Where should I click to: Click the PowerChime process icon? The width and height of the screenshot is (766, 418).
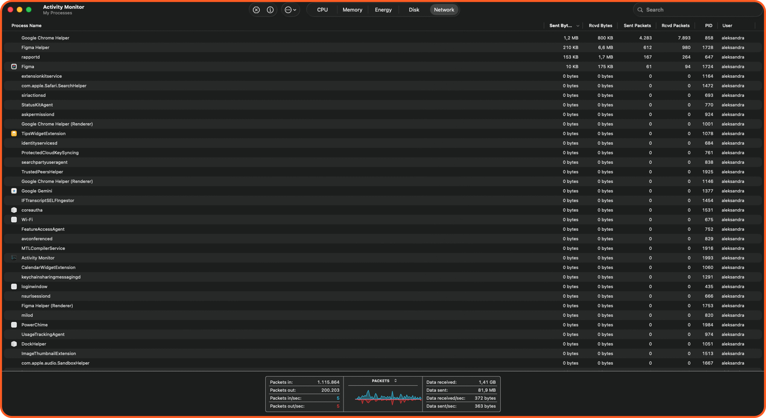14,324
